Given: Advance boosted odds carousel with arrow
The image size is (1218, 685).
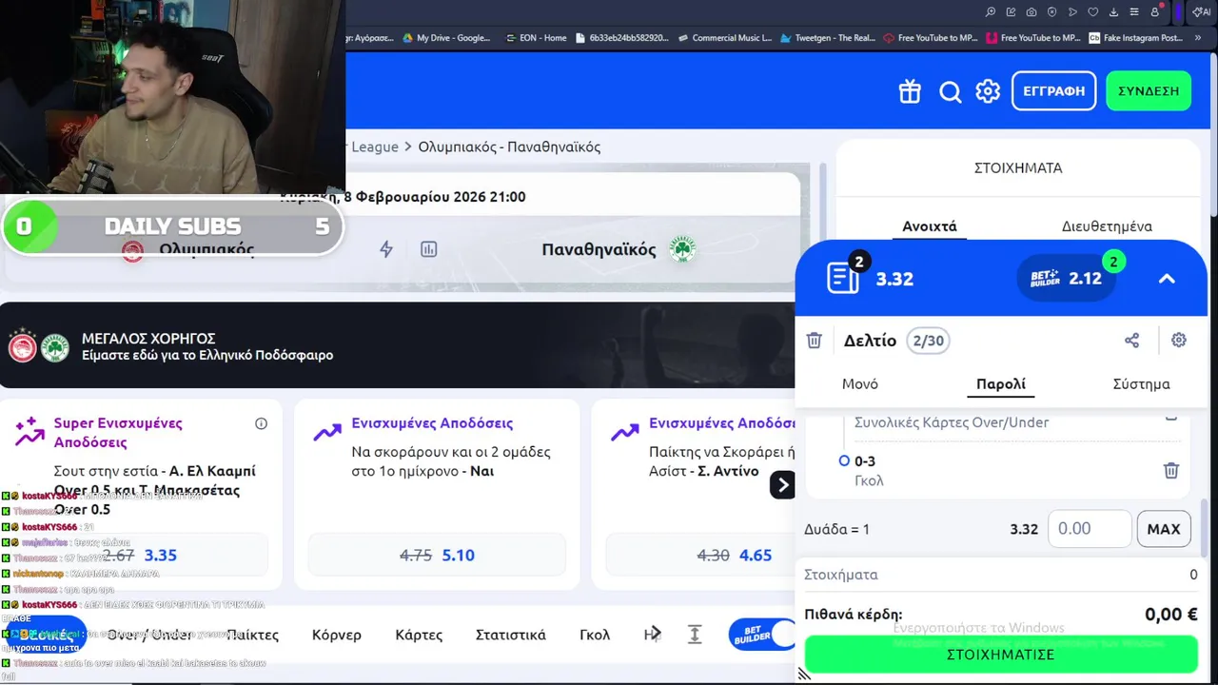Looking at the screenshot, I should [x=782, y=485].
